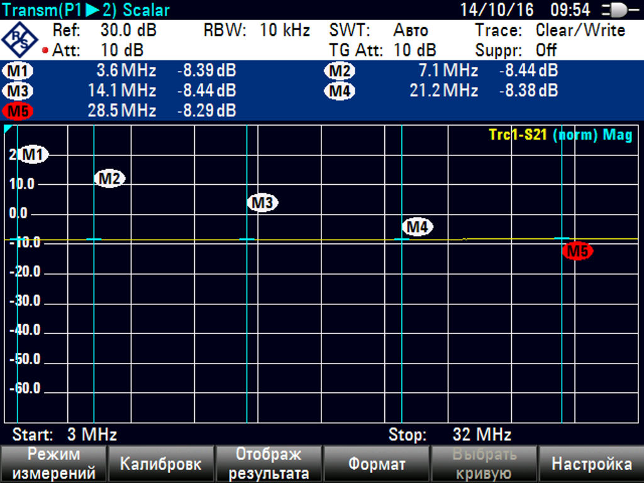The width and height of the screenshot is (644, 483).
Task: Click the M3 marker label on the graph
Action: [x=262, y=203]
